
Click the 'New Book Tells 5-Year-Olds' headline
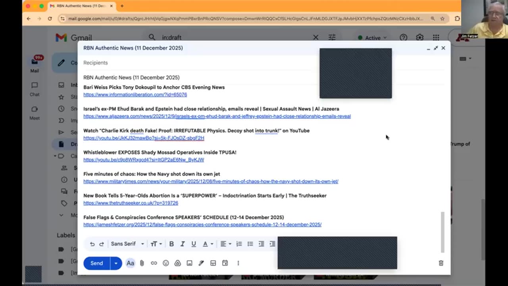coord(205,195)
